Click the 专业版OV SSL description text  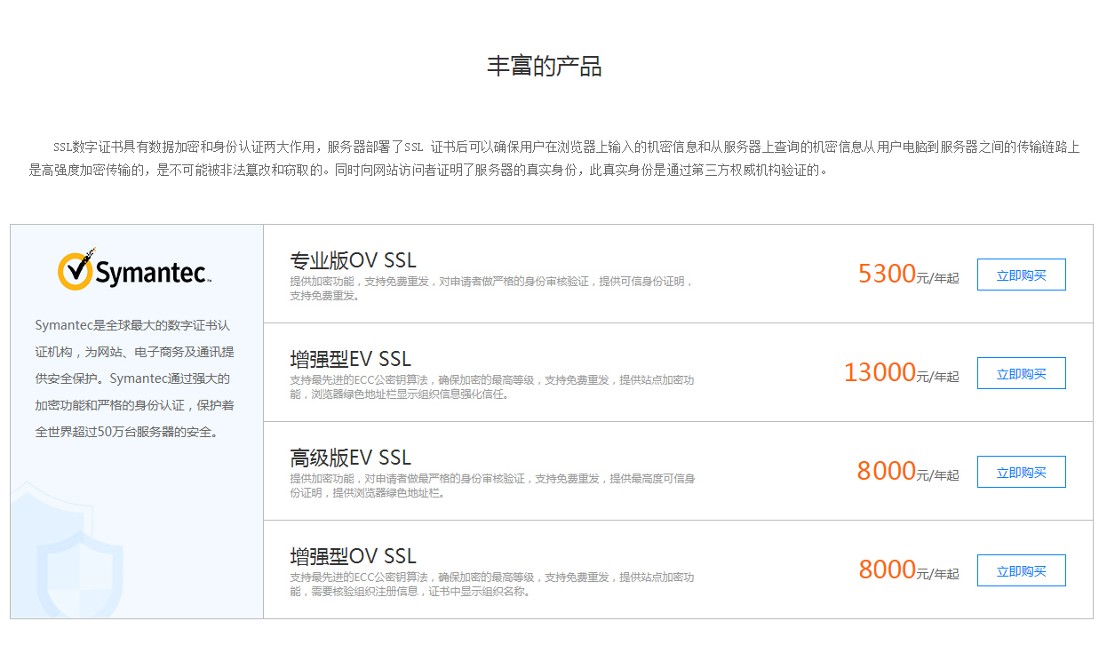[491, 288]
